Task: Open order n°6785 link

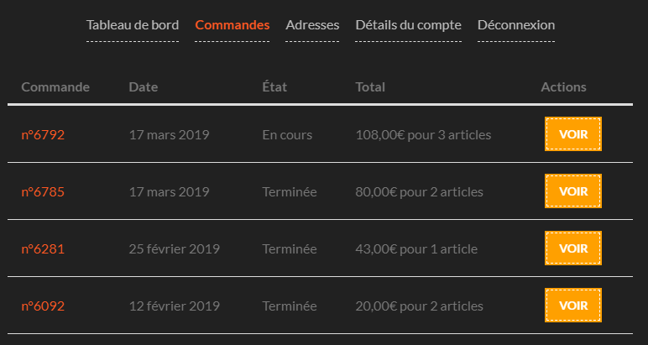Action: 43,191
